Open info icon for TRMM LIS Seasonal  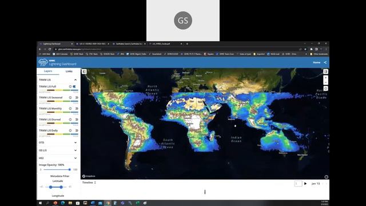tap(70, 97)
